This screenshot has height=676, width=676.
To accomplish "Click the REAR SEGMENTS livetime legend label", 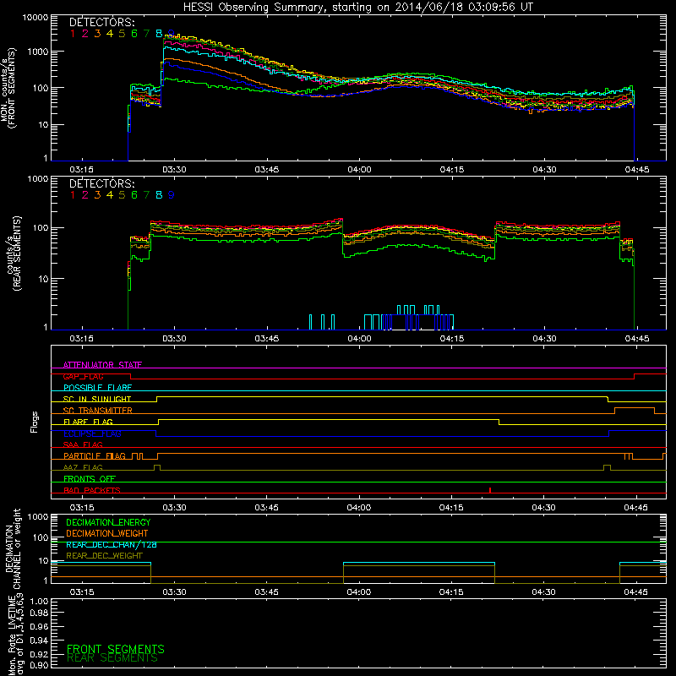I will click(x=112, y=658).
